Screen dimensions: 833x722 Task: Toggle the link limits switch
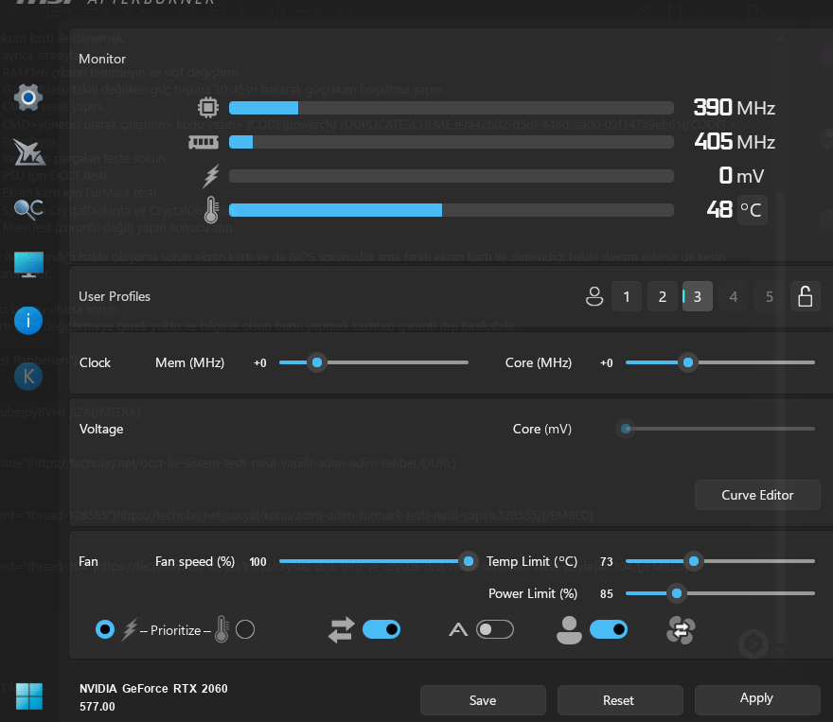coord(381,629)
